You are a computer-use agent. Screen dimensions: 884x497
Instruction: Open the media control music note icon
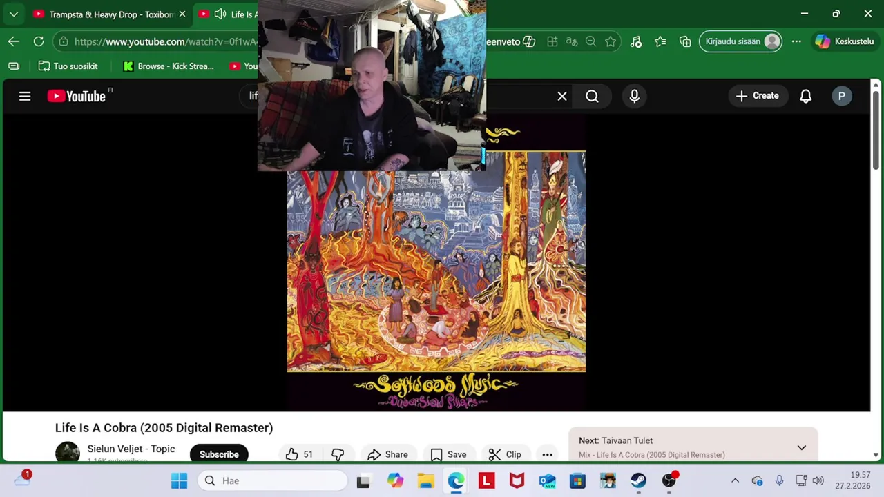pyautogui.click(x=636, y=41)
